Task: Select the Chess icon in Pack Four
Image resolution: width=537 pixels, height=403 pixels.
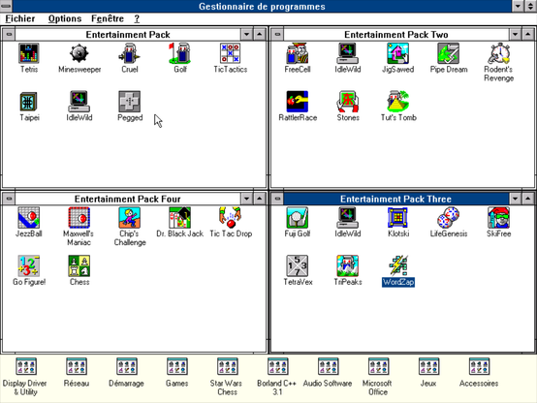Action: 79,265
